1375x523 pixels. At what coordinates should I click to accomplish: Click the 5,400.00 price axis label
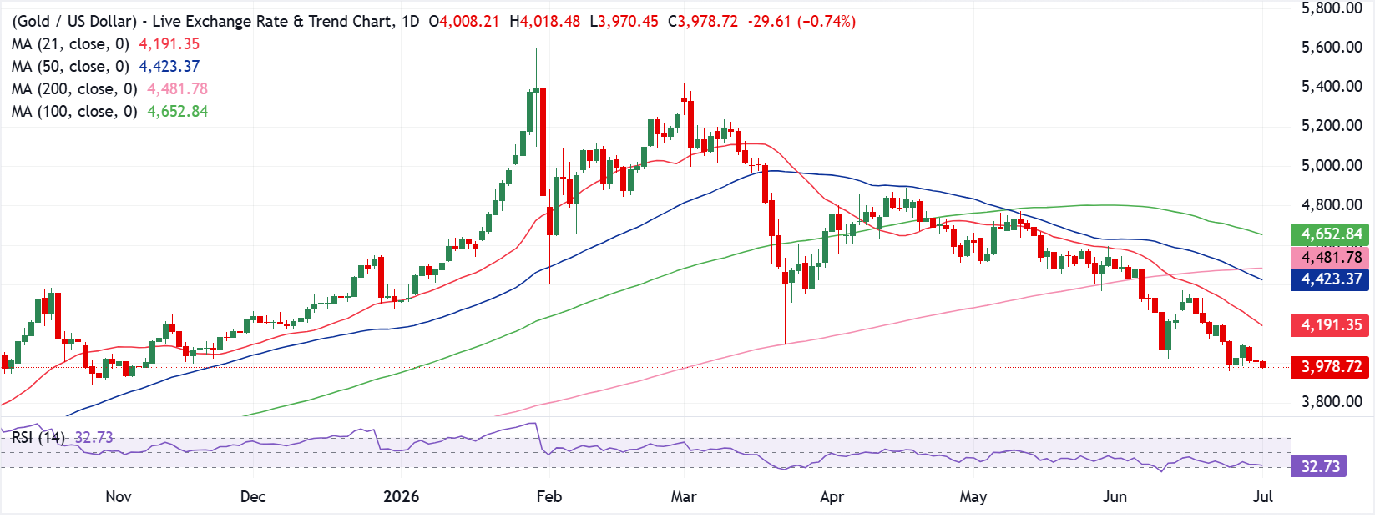pos(1332,86)
